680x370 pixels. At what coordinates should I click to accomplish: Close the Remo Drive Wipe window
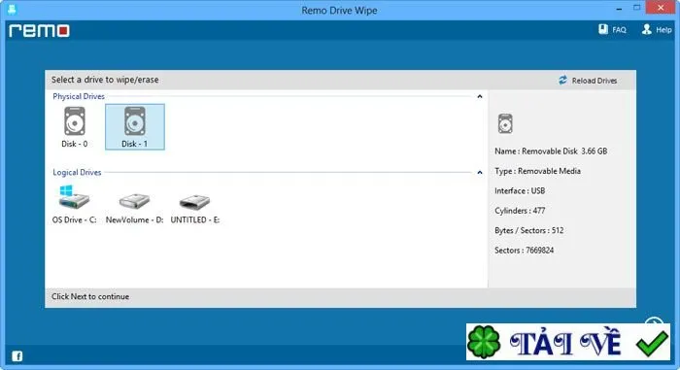(661, 8)
